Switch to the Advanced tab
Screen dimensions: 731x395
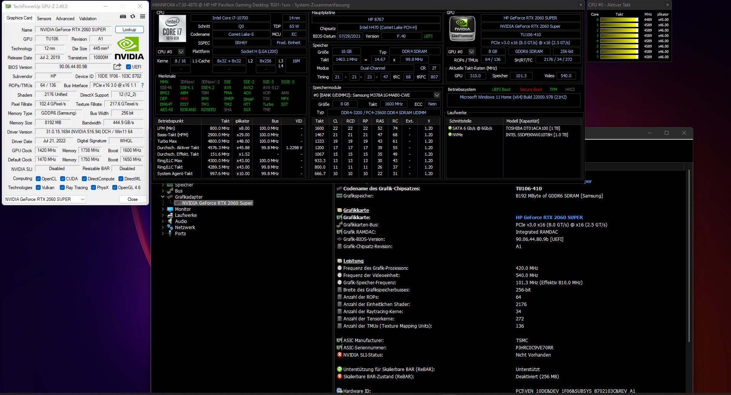[x=65, y=18]
